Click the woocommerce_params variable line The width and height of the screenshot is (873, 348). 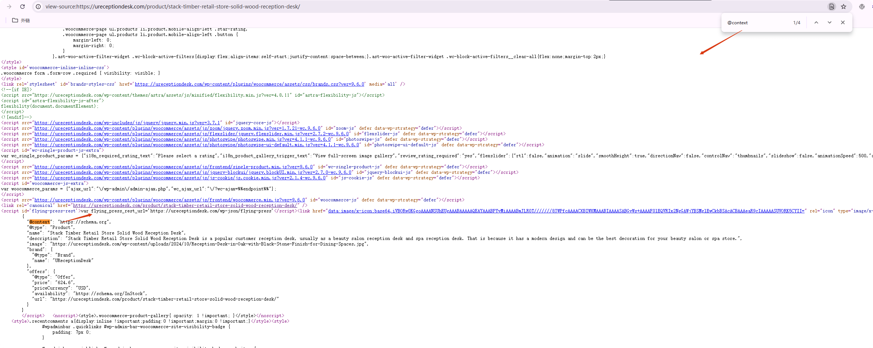[138, 189]
